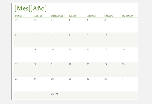152x104 pixels.
Task: Click the NOTAS label
Action: tap(55, 94)
